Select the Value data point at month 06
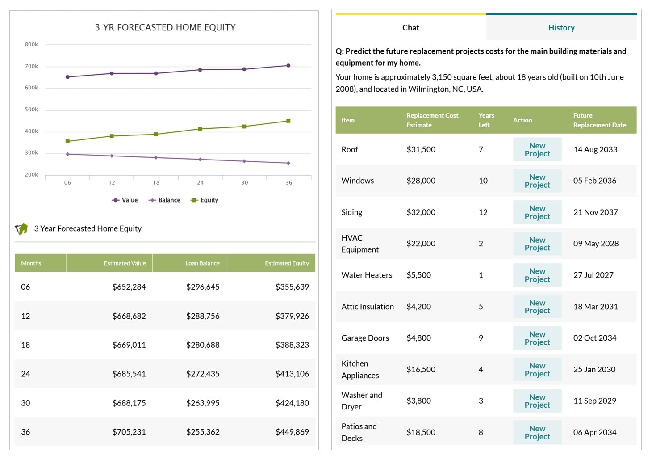This screenshot has width=652, height=460. [x=68, y=77]
